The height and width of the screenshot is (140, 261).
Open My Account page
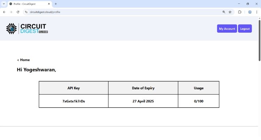(x=227, y=28)
